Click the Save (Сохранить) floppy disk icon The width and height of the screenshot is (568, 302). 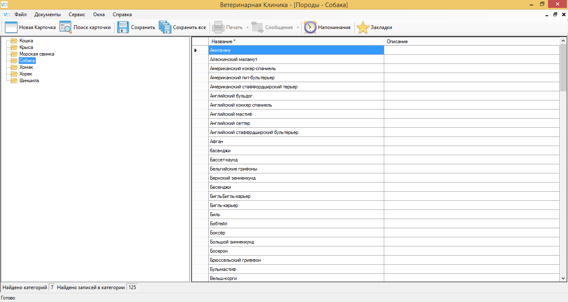(123, 27)
